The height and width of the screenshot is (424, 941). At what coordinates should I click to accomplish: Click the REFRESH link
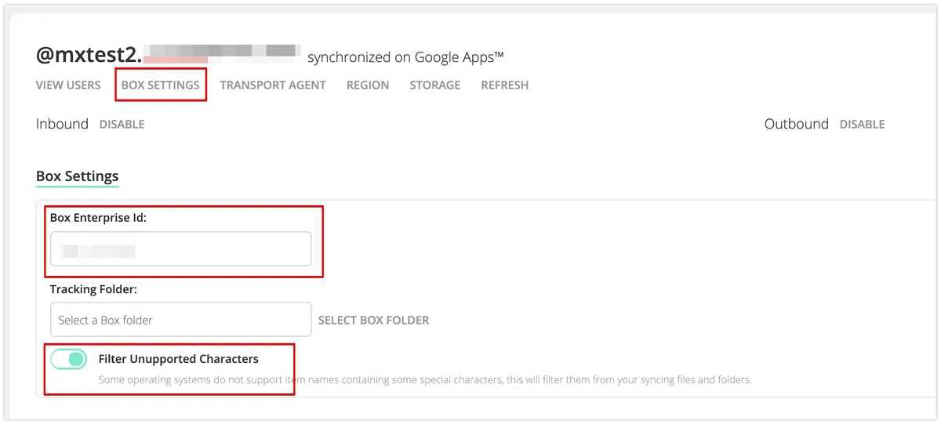(504, 85)
